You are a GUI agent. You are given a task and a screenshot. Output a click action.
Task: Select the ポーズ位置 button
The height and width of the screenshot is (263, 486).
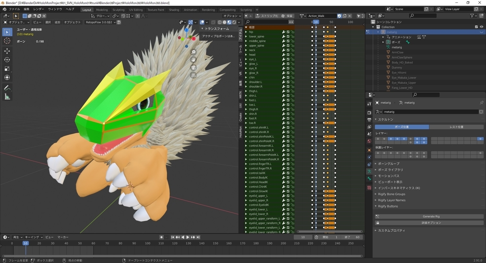click(x=402, y=127)
